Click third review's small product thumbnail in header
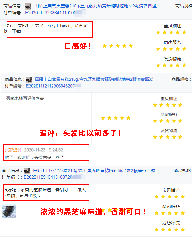Screen dimensions: 192x237 tap(27, 171)
